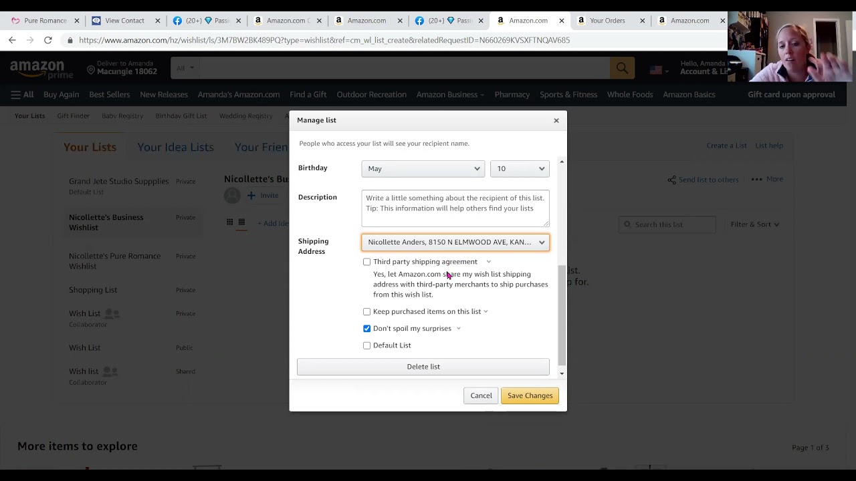Open the Your Lists tab

point(90,147)
